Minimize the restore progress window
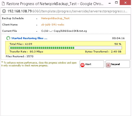 point(110,3)
